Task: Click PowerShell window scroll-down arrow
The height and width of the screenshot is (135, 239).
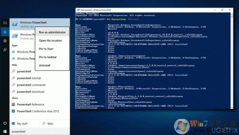Action: 232,107
